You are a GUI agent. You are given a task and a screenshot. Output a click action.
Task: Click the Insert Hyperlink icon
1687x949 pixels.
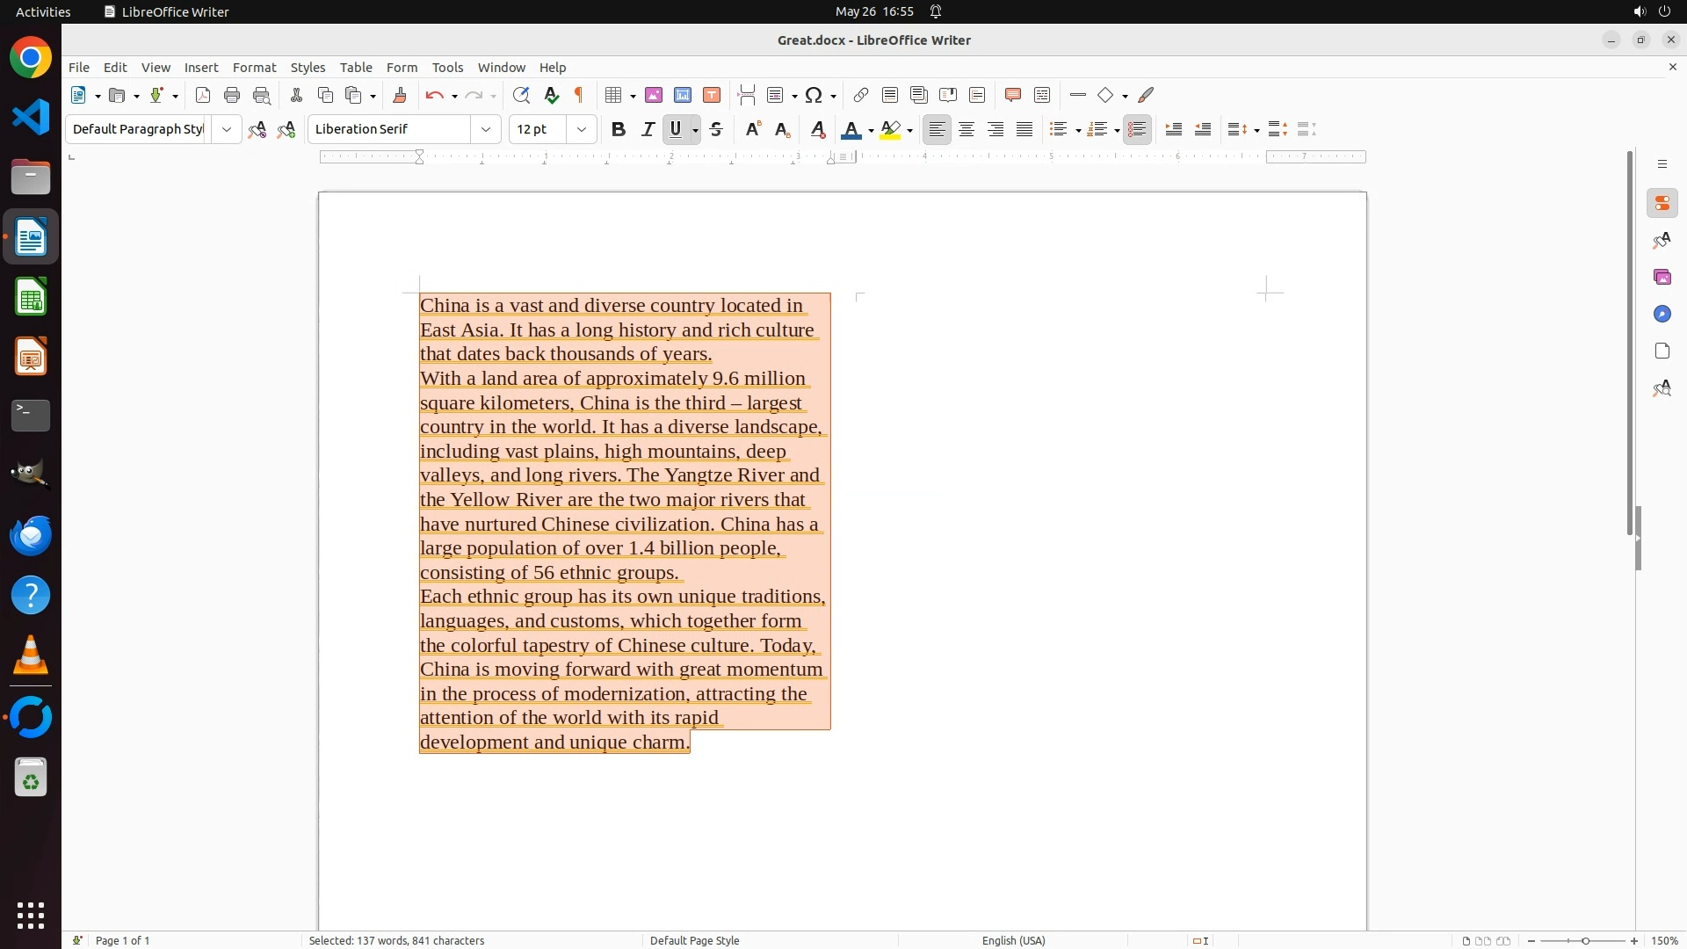[x=861, y=95]
